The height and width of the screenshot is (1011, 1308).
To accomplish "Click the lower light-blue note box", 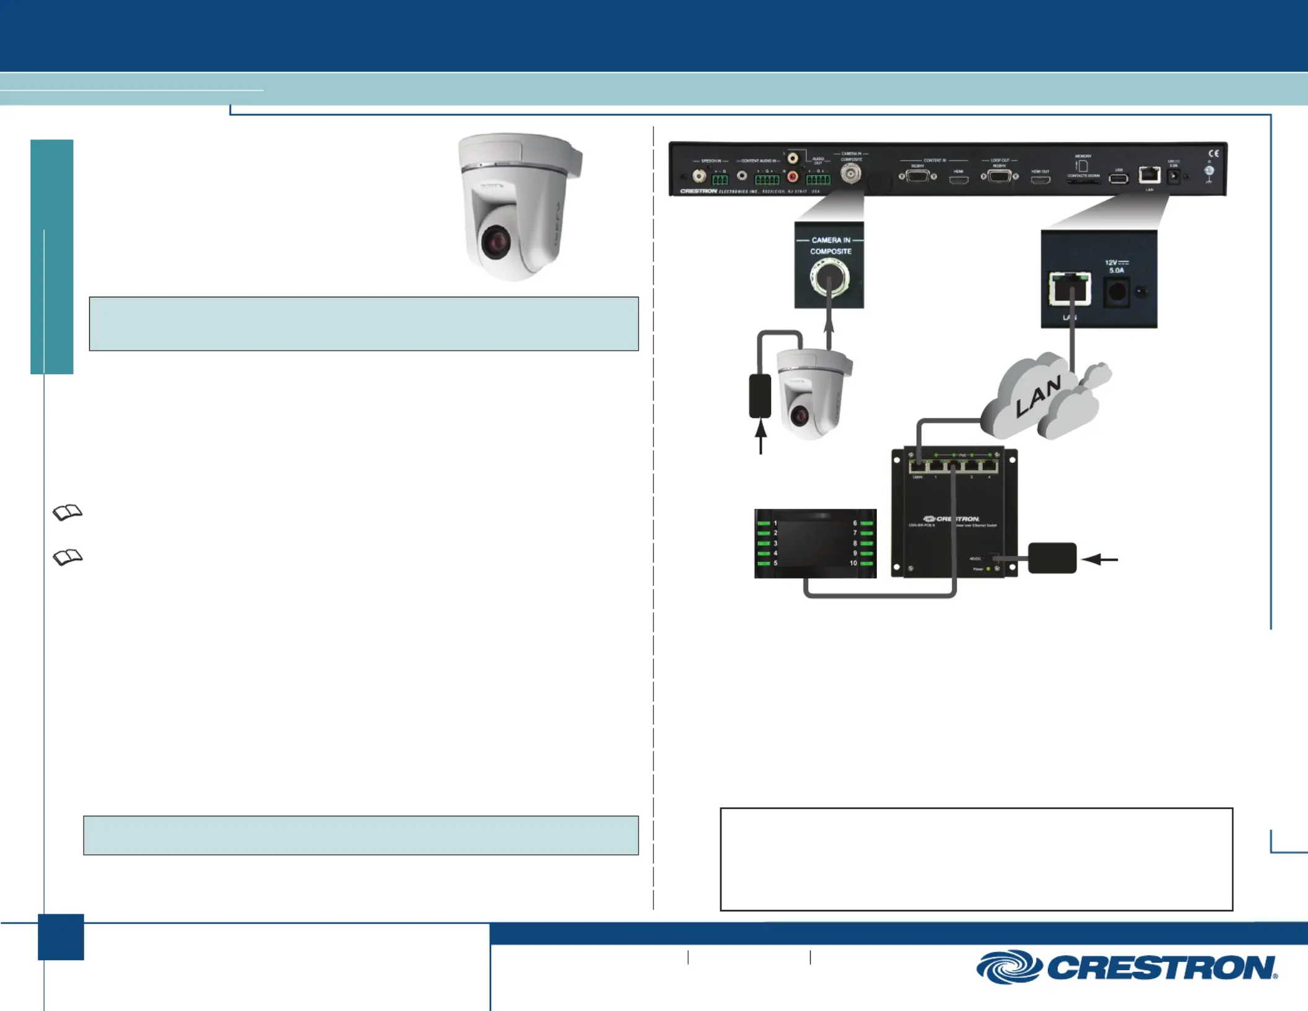I will (x=360, y=835).
